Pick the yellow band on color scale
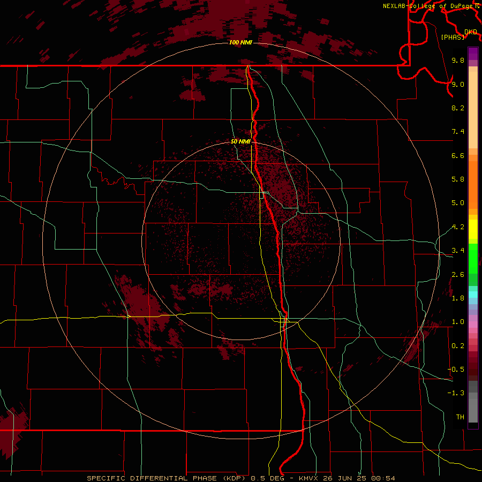 pyautogui.click(x=473, y=229)
